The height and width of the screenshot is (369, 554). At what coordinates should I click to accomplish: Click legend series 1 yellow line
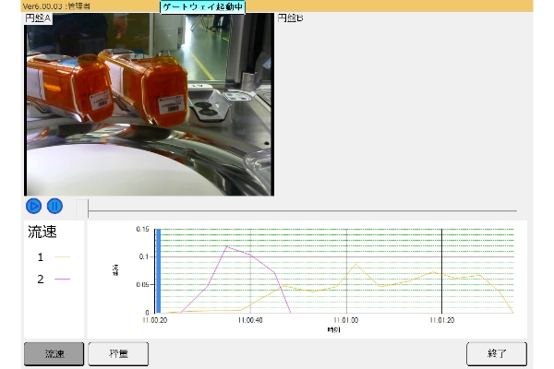(x=62, y=257)
